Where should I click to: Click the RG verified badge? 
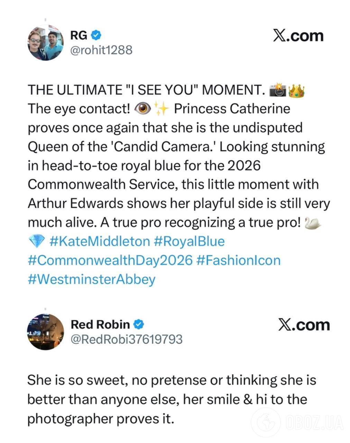(96, 35)
